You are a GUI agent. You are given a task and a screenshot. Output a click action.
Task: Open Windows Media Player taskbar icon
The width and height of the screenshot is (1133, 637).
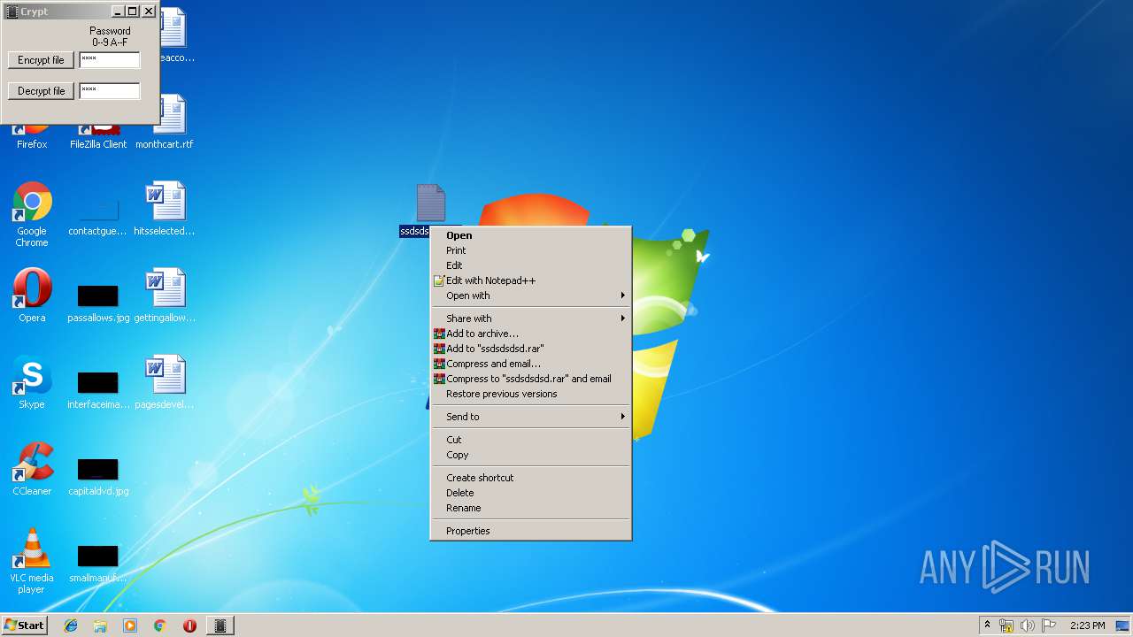(x=130, y=625)
